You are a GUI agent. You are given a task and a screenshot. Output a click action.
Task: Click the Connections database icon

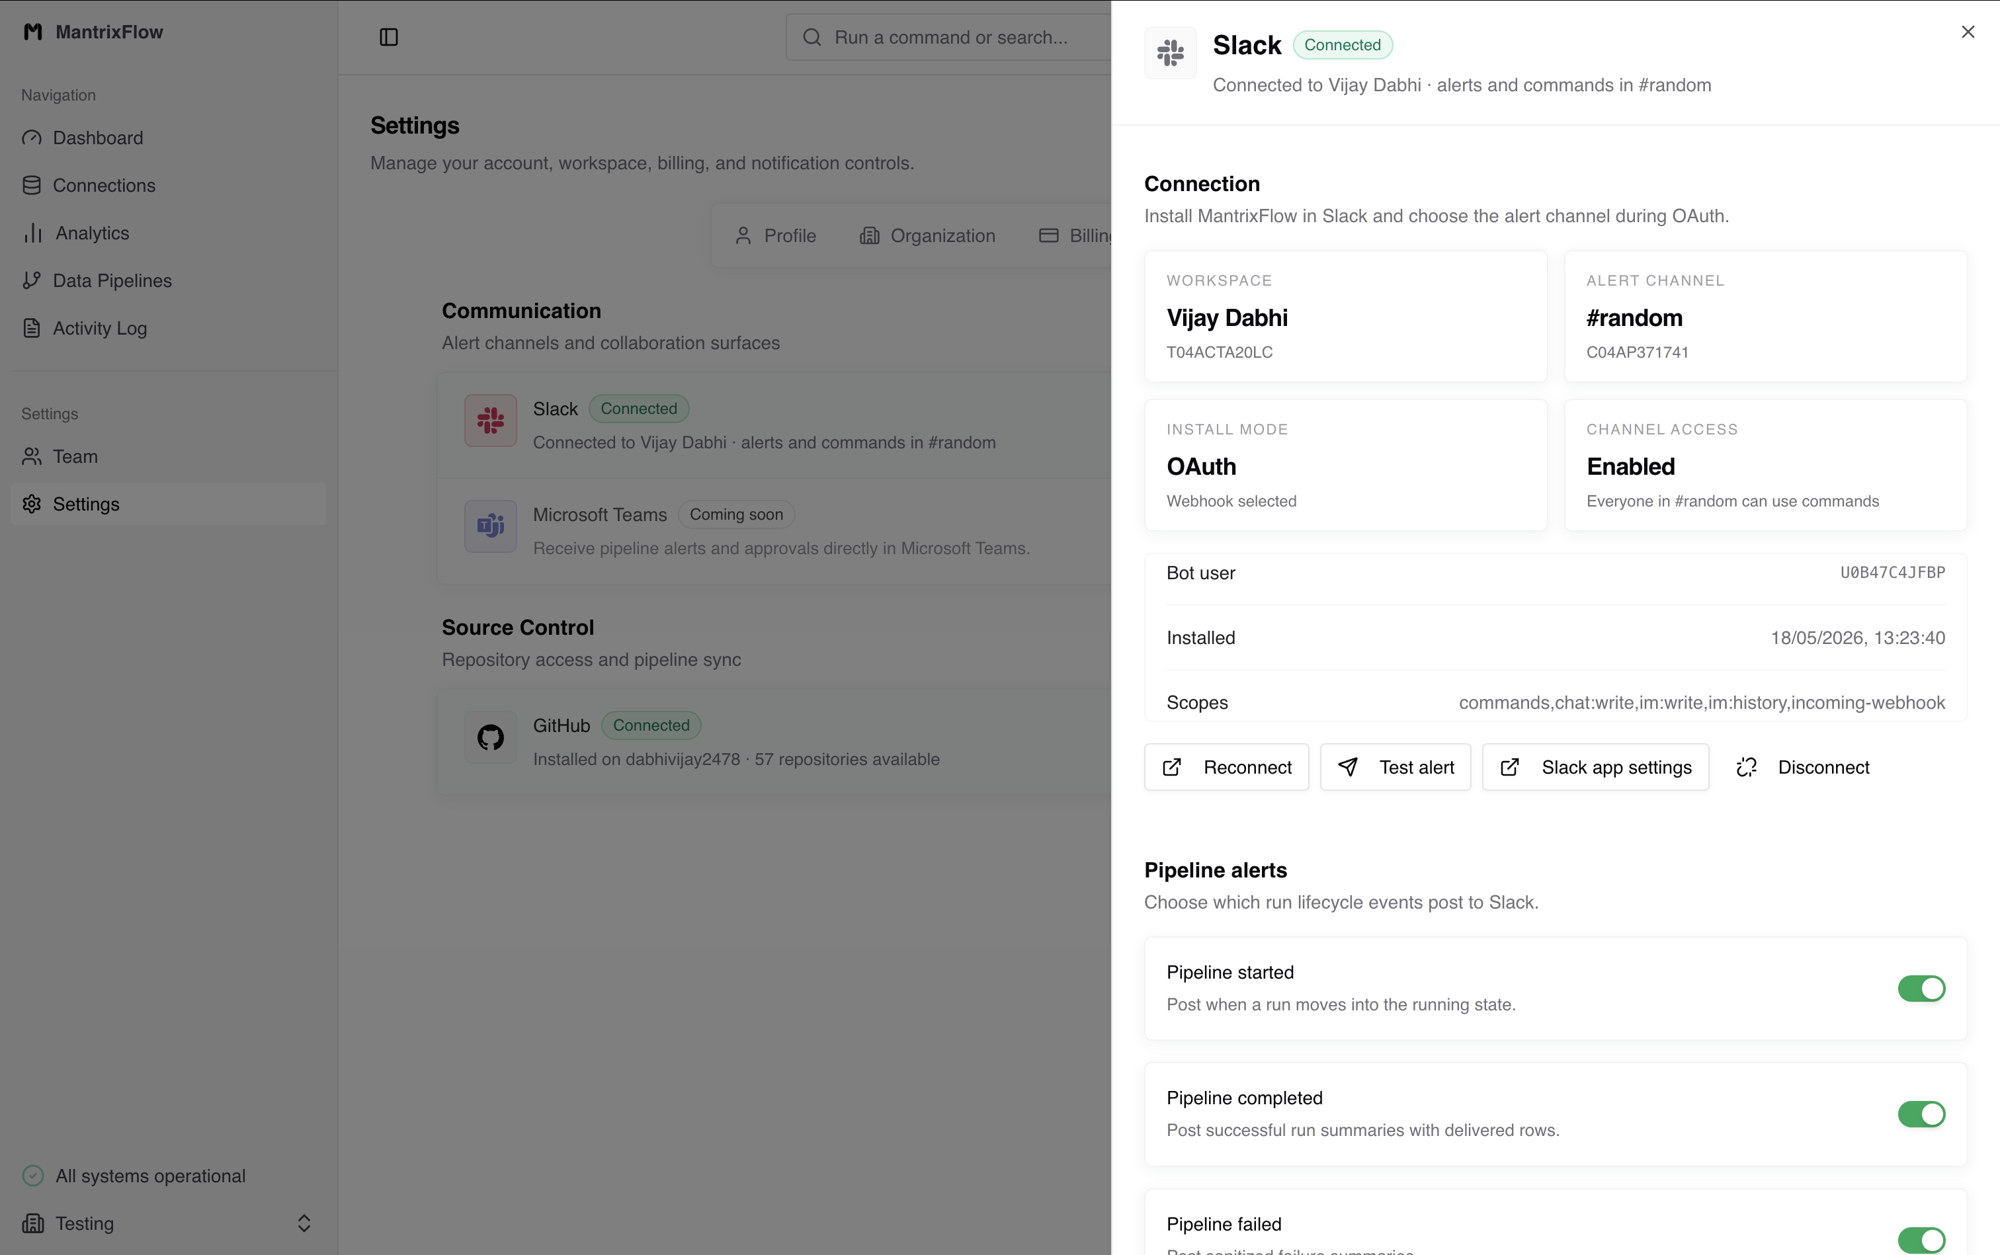(x=32, y=185)
